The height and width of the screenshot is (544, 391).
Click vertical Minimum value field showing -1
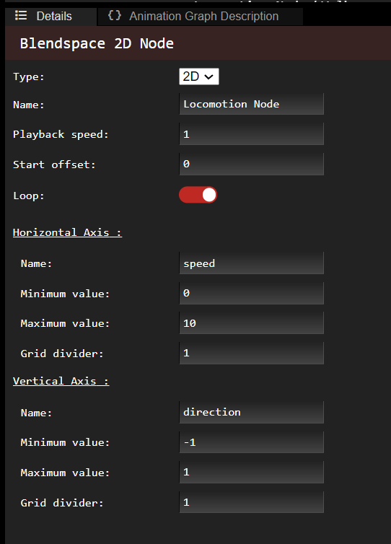click(252, 442)
